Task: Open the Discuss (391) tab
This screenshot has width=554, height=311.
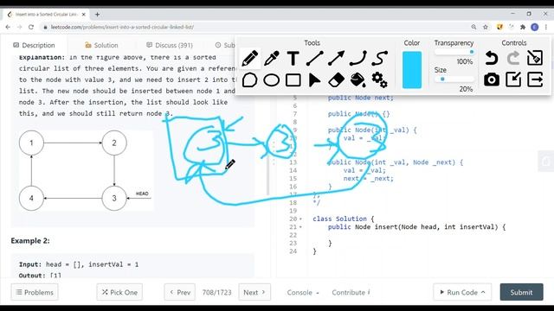Action: coord(170,45)
